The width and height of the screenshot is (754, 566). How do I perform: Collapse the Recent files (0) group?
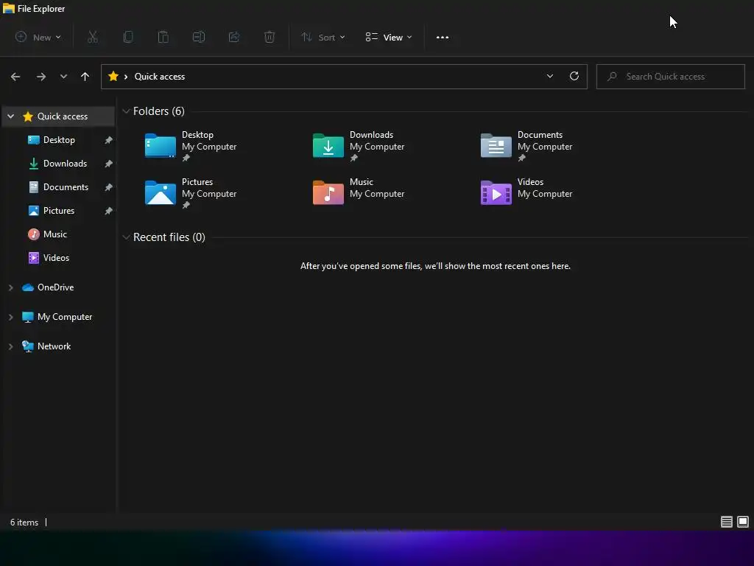click(x=126, y=237)
